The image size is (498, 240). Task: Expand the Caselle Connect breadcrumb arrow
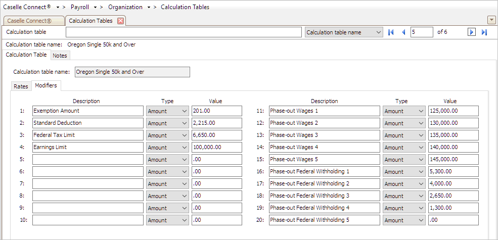click(59, 8)
